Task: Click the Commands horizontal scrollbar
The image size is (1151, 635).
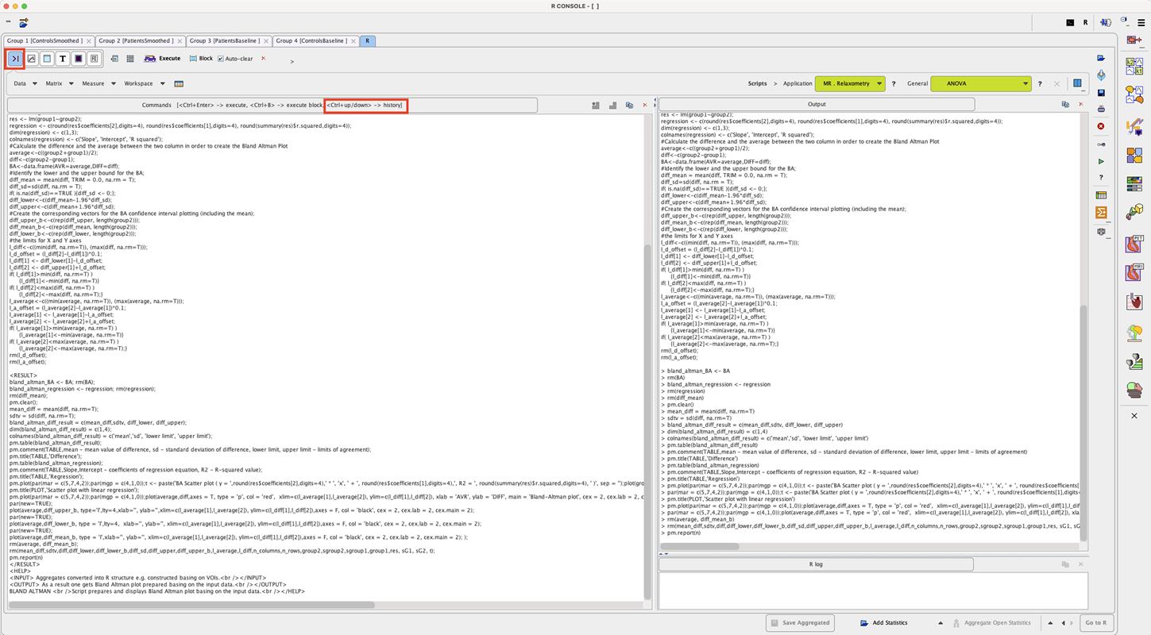Action: [191, 605]
